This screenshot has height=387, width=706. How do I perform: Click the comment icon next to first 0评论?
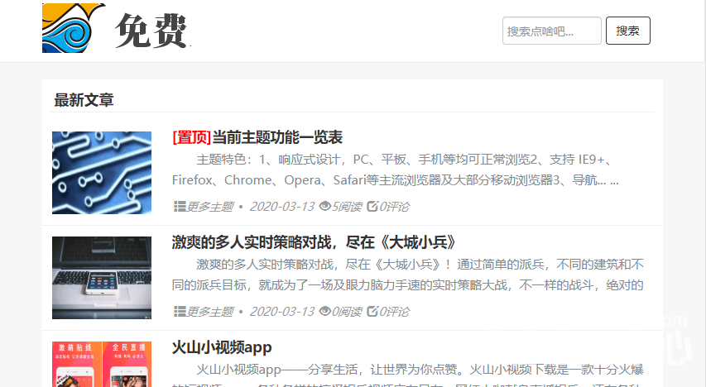[372, 206]
